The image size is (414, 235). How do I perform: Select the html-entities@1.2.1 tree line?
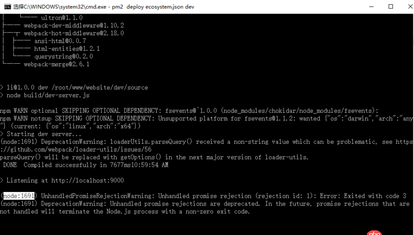(67, 49)
